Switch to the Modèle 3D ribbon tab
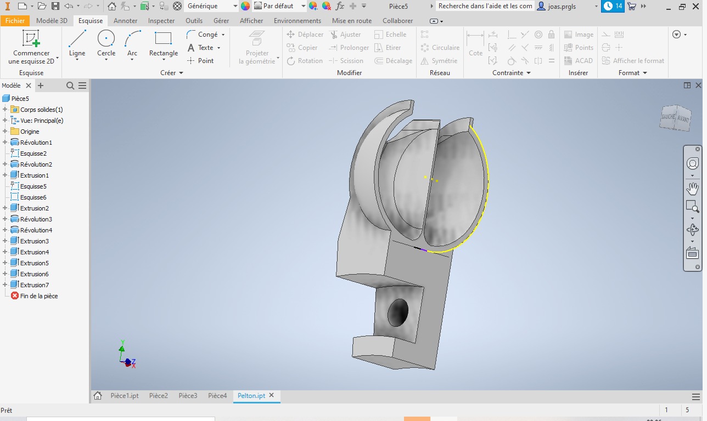The height and width of the screenshot is (421, 707). point(52,21)
